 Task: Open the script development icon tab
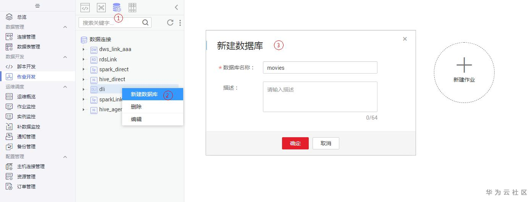point(85,7)
